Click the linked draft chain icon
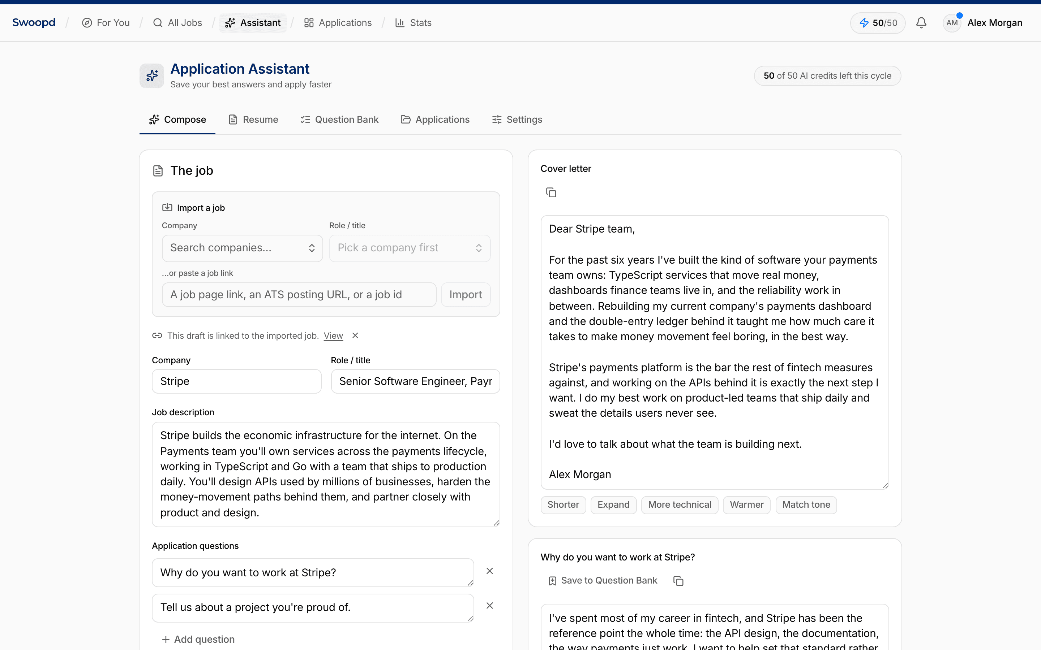 coord(157,335)
